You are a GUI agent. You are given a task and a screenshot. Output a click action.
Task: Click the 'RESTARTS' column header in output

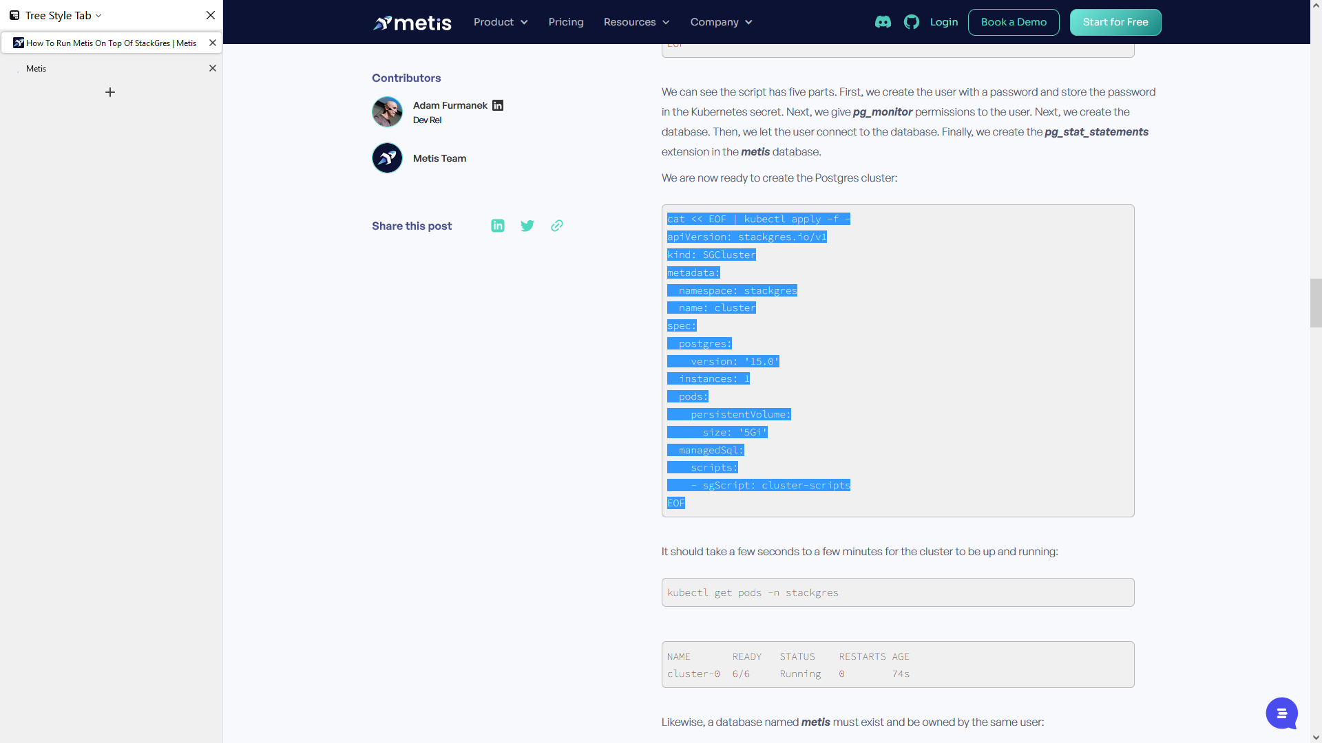pyautogui.click(x=862, y=656)
